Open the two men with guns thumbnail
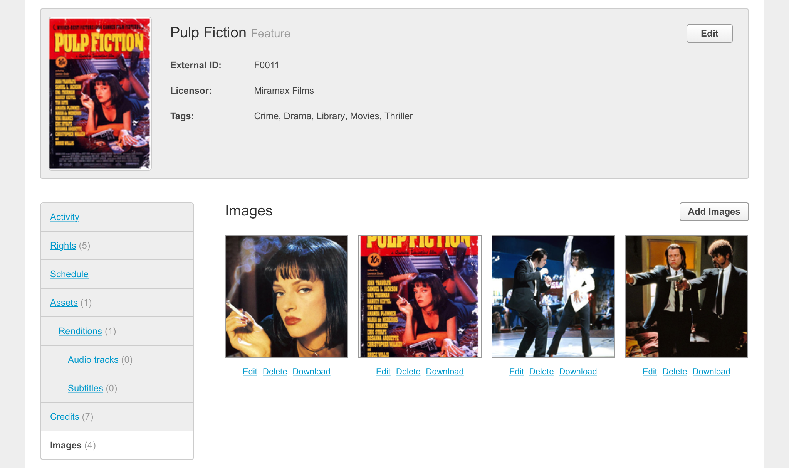This screenshot has height=468, width=789. pyautogui.click(x=687, y=296)
